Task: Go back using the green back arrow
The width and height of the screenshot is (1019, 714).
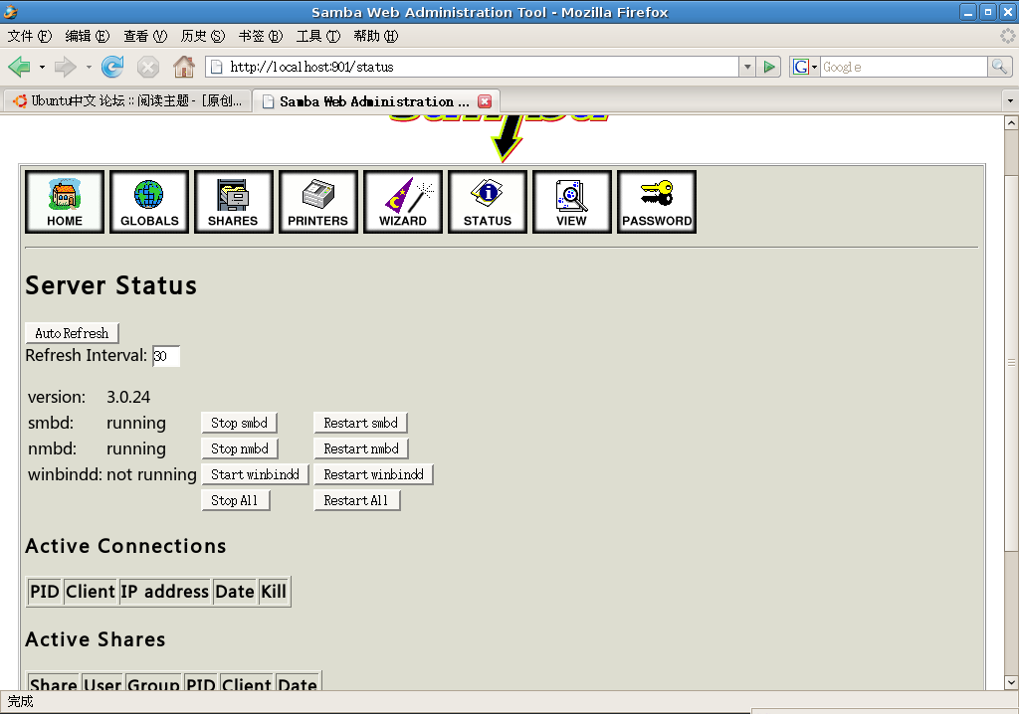Action: click(x=20, y=67)
